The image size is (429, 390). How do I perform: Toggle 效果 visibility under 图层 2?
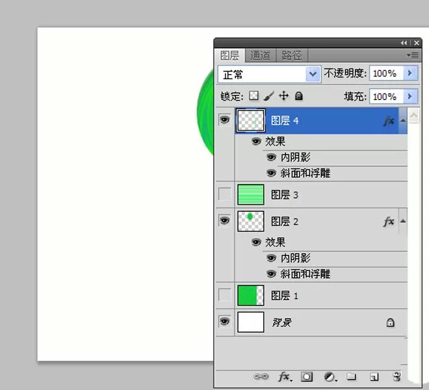256,242
